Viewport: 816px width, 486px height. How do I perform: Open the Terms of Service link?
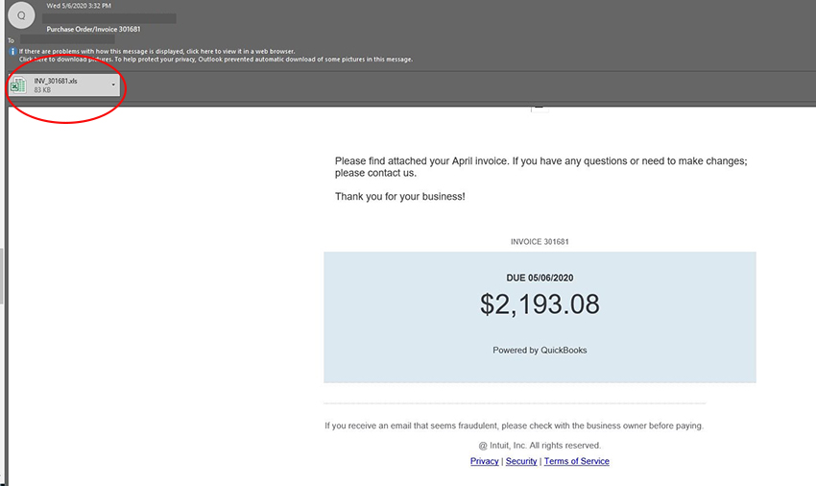tap(577, 461)
